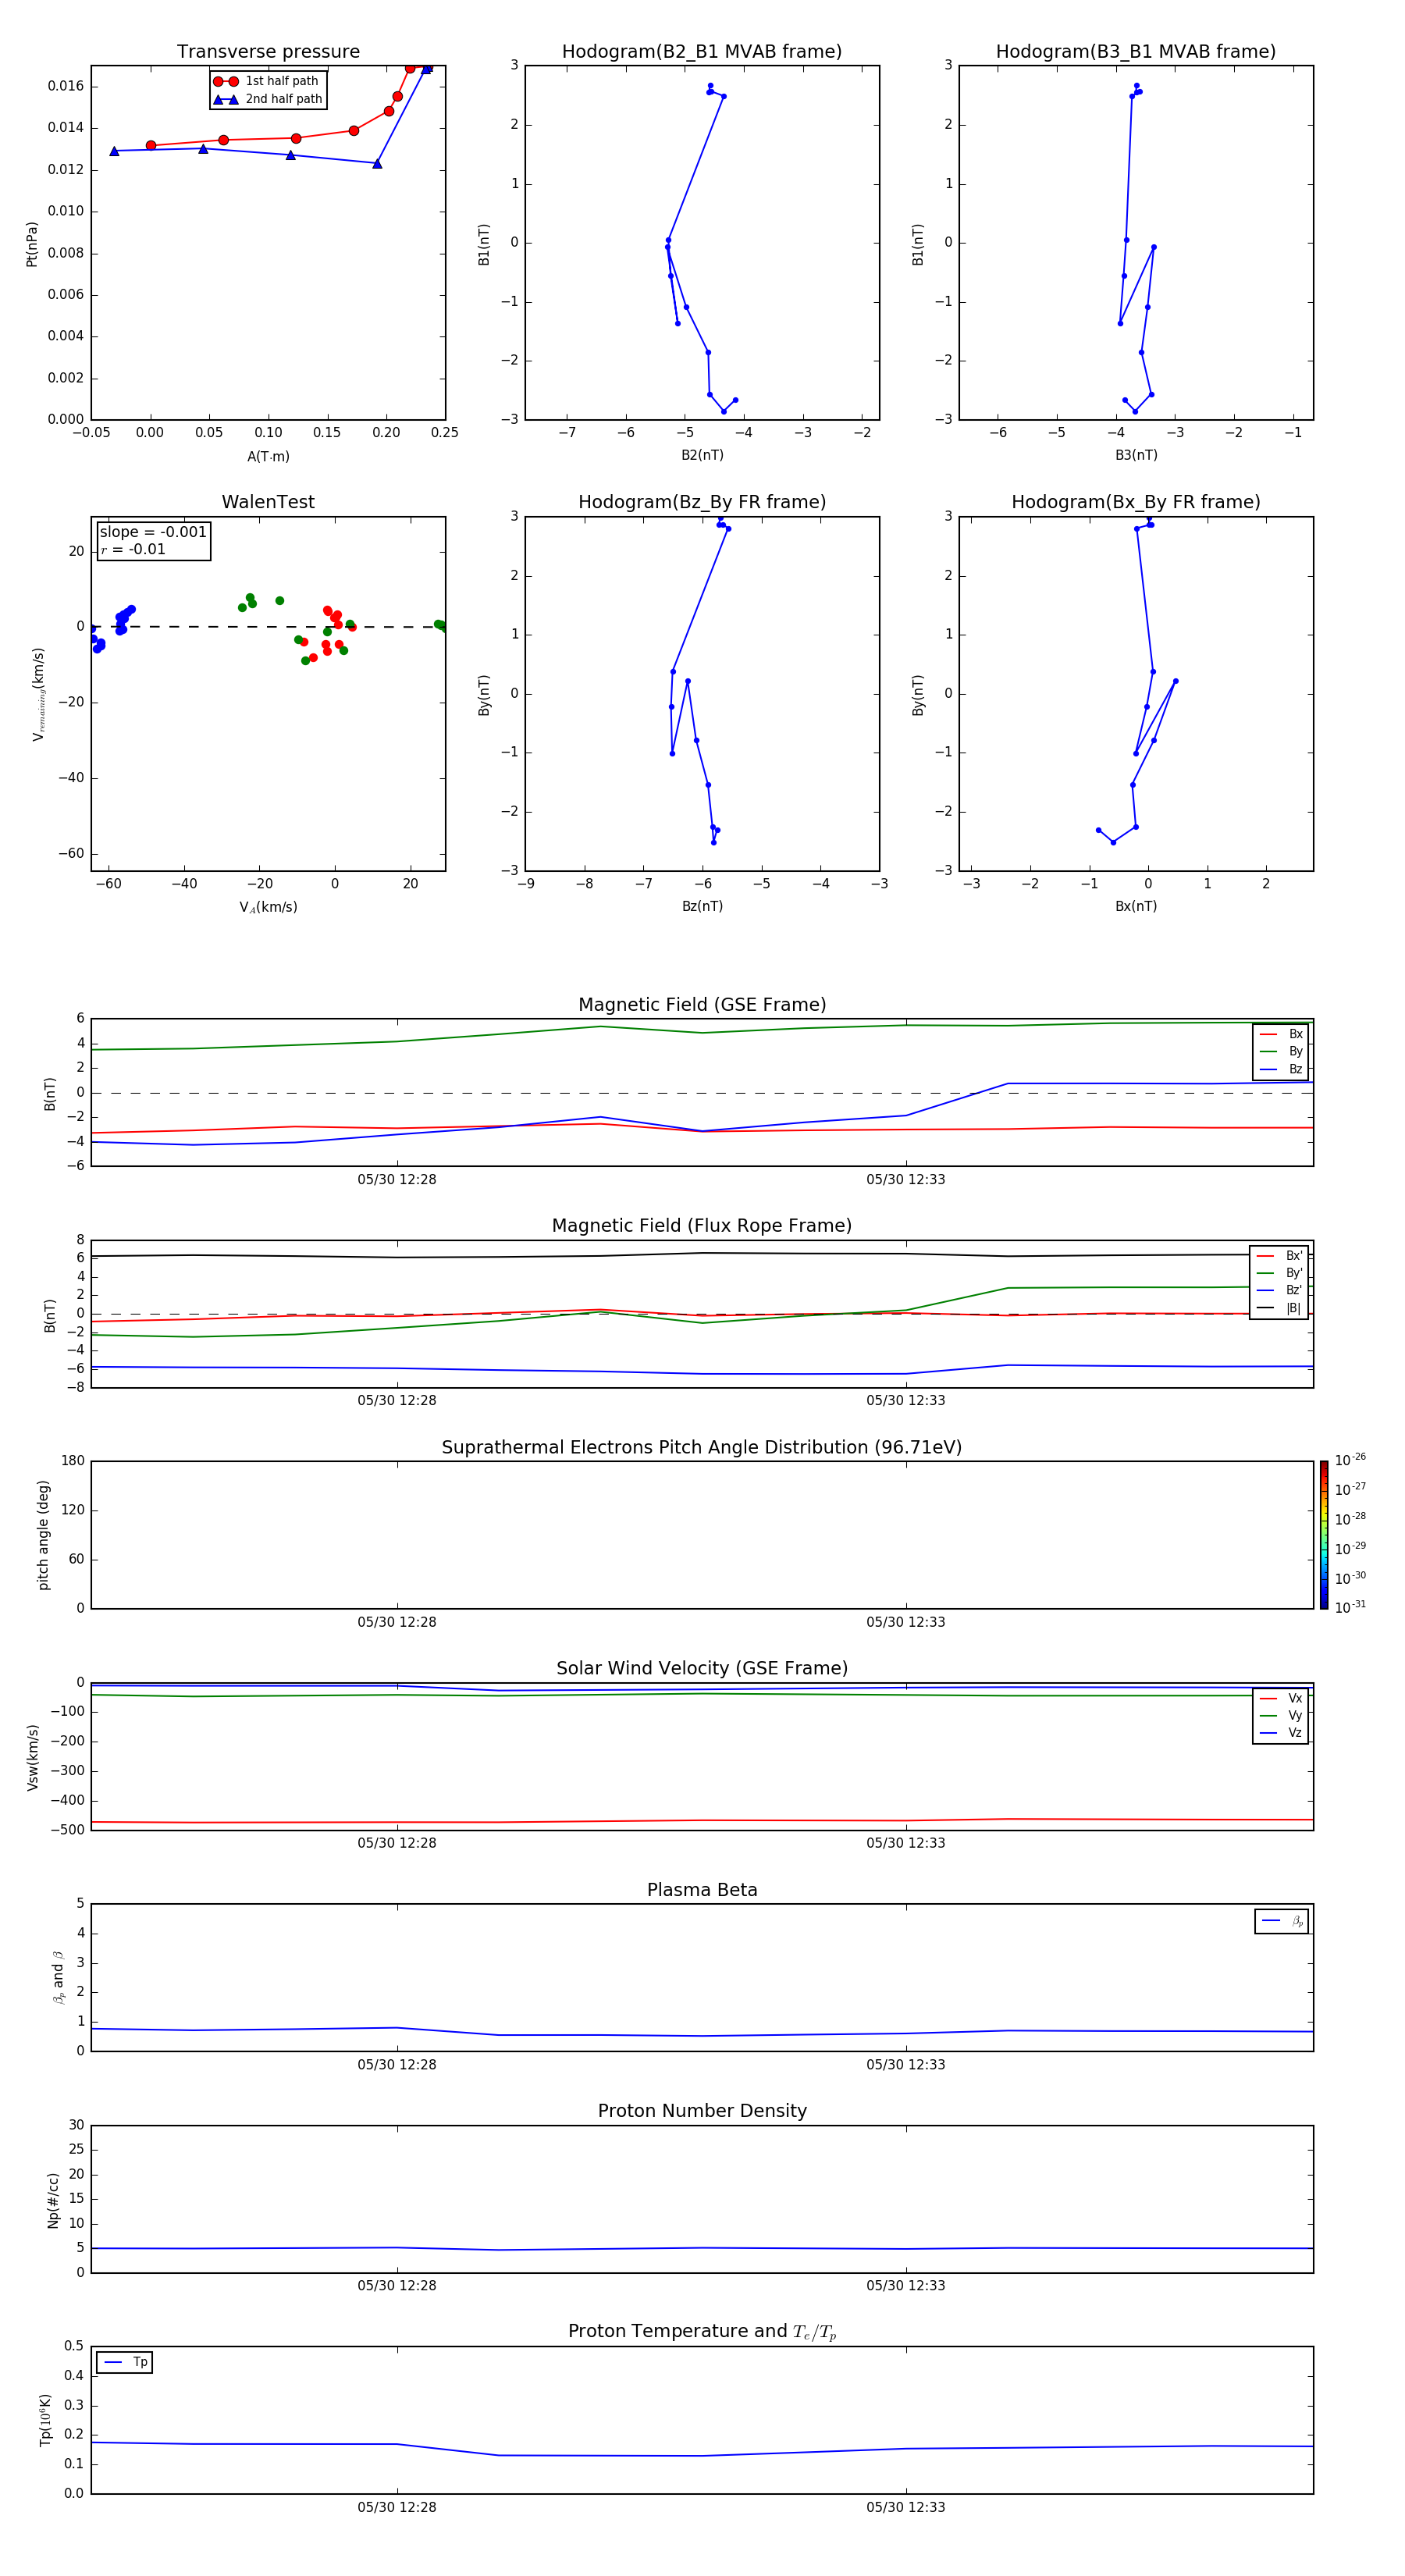Click the "Magnetic Field (GSE Frame)" title
The height and width of the screenshot is (2576, 1405).
tap(702, 1004)
